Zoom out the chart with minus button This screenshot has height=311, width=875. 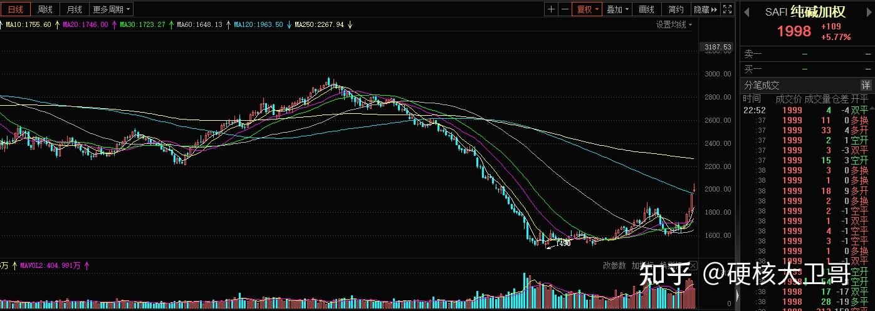(x=565, y=9)
